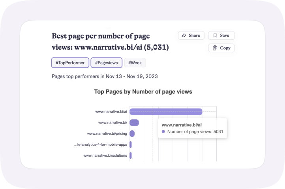Select the #Week tag

pyautogui.click(x=135, y=63)
